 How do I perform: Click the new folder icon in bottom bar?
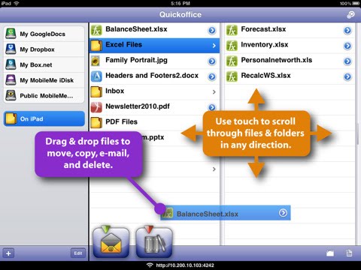point(330,253)
